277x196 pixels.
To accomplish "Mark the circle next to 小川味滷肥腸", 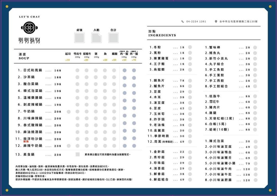I will tap(255, 180).
